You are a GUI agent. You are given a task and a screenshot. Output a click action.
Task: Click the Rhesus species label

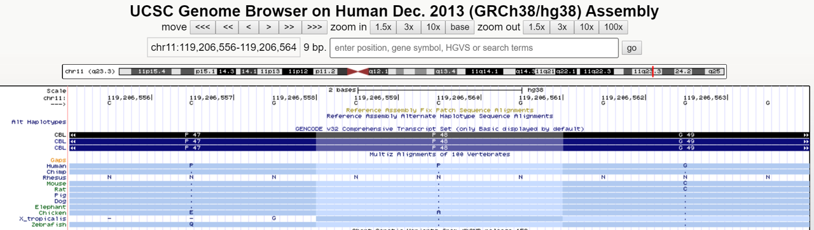click(x=55, y=177)
